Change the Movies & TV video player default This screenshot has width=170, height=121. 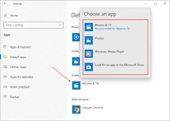point(86,86)
